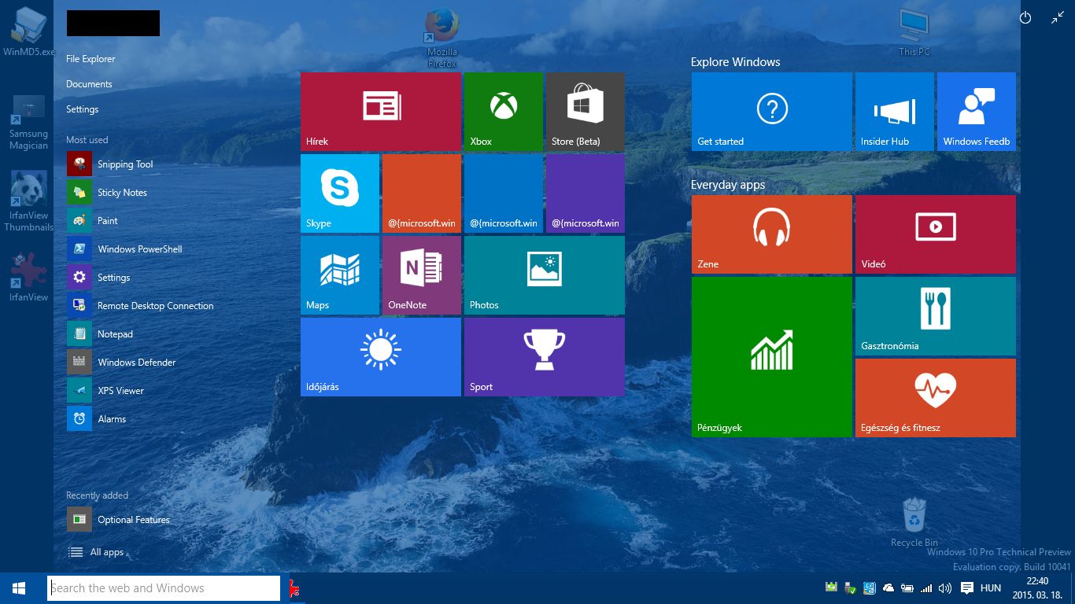Click the redacted user account name
The width and height of the screenshot is (1075, 604).
113,23
